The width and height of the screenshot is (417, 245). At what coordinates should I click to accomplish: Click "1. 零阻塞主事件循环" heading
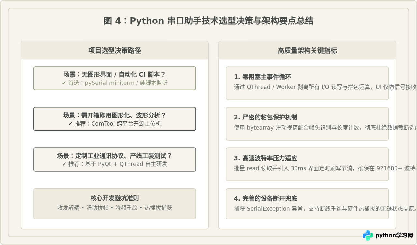pyautogui.click(x=262, y=77)
